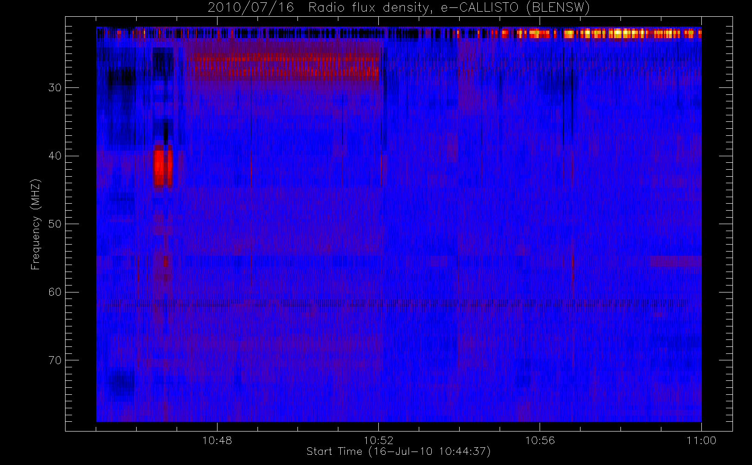Click the 30 MHz frequency tick label

pyautogui.click(x=55, y=87)
